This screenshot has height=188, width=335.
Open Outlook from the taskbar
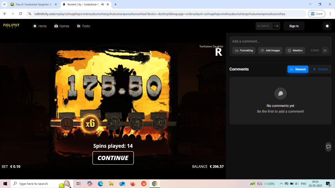[122, 184]
